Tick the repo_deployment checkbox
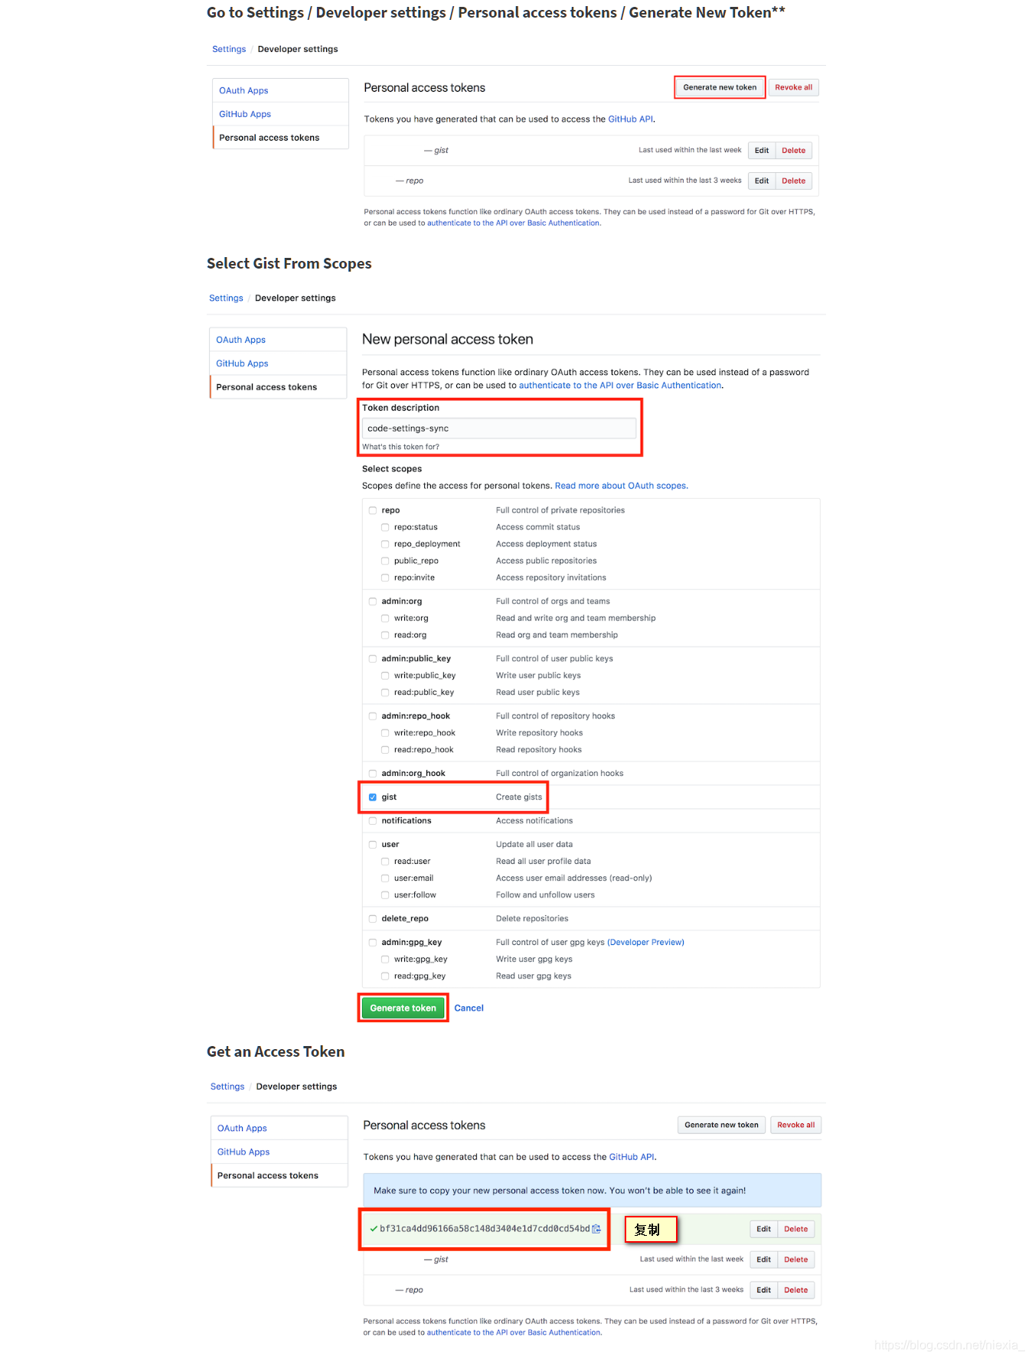 point(385,544)
